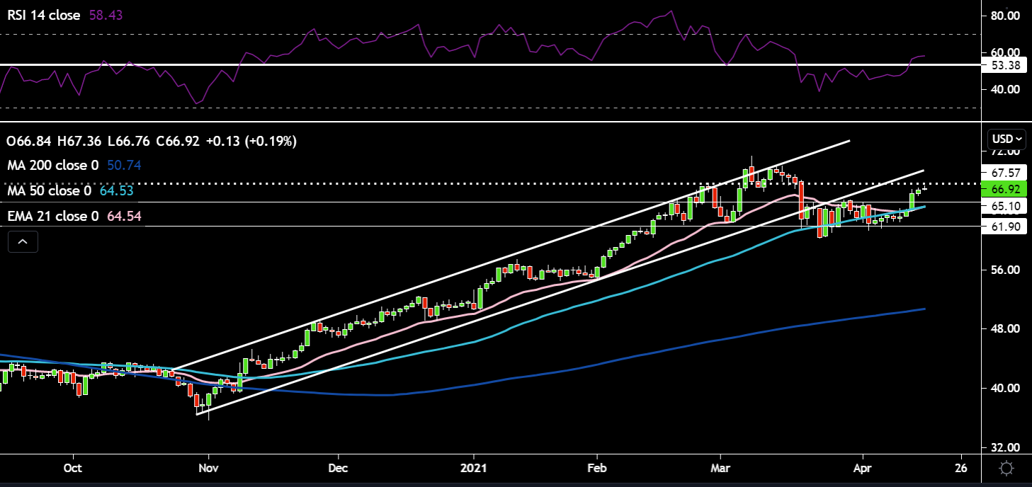Click the EMA 21 value 64.54
This screenshot has width=1032, height=487.
pos(124,216)
